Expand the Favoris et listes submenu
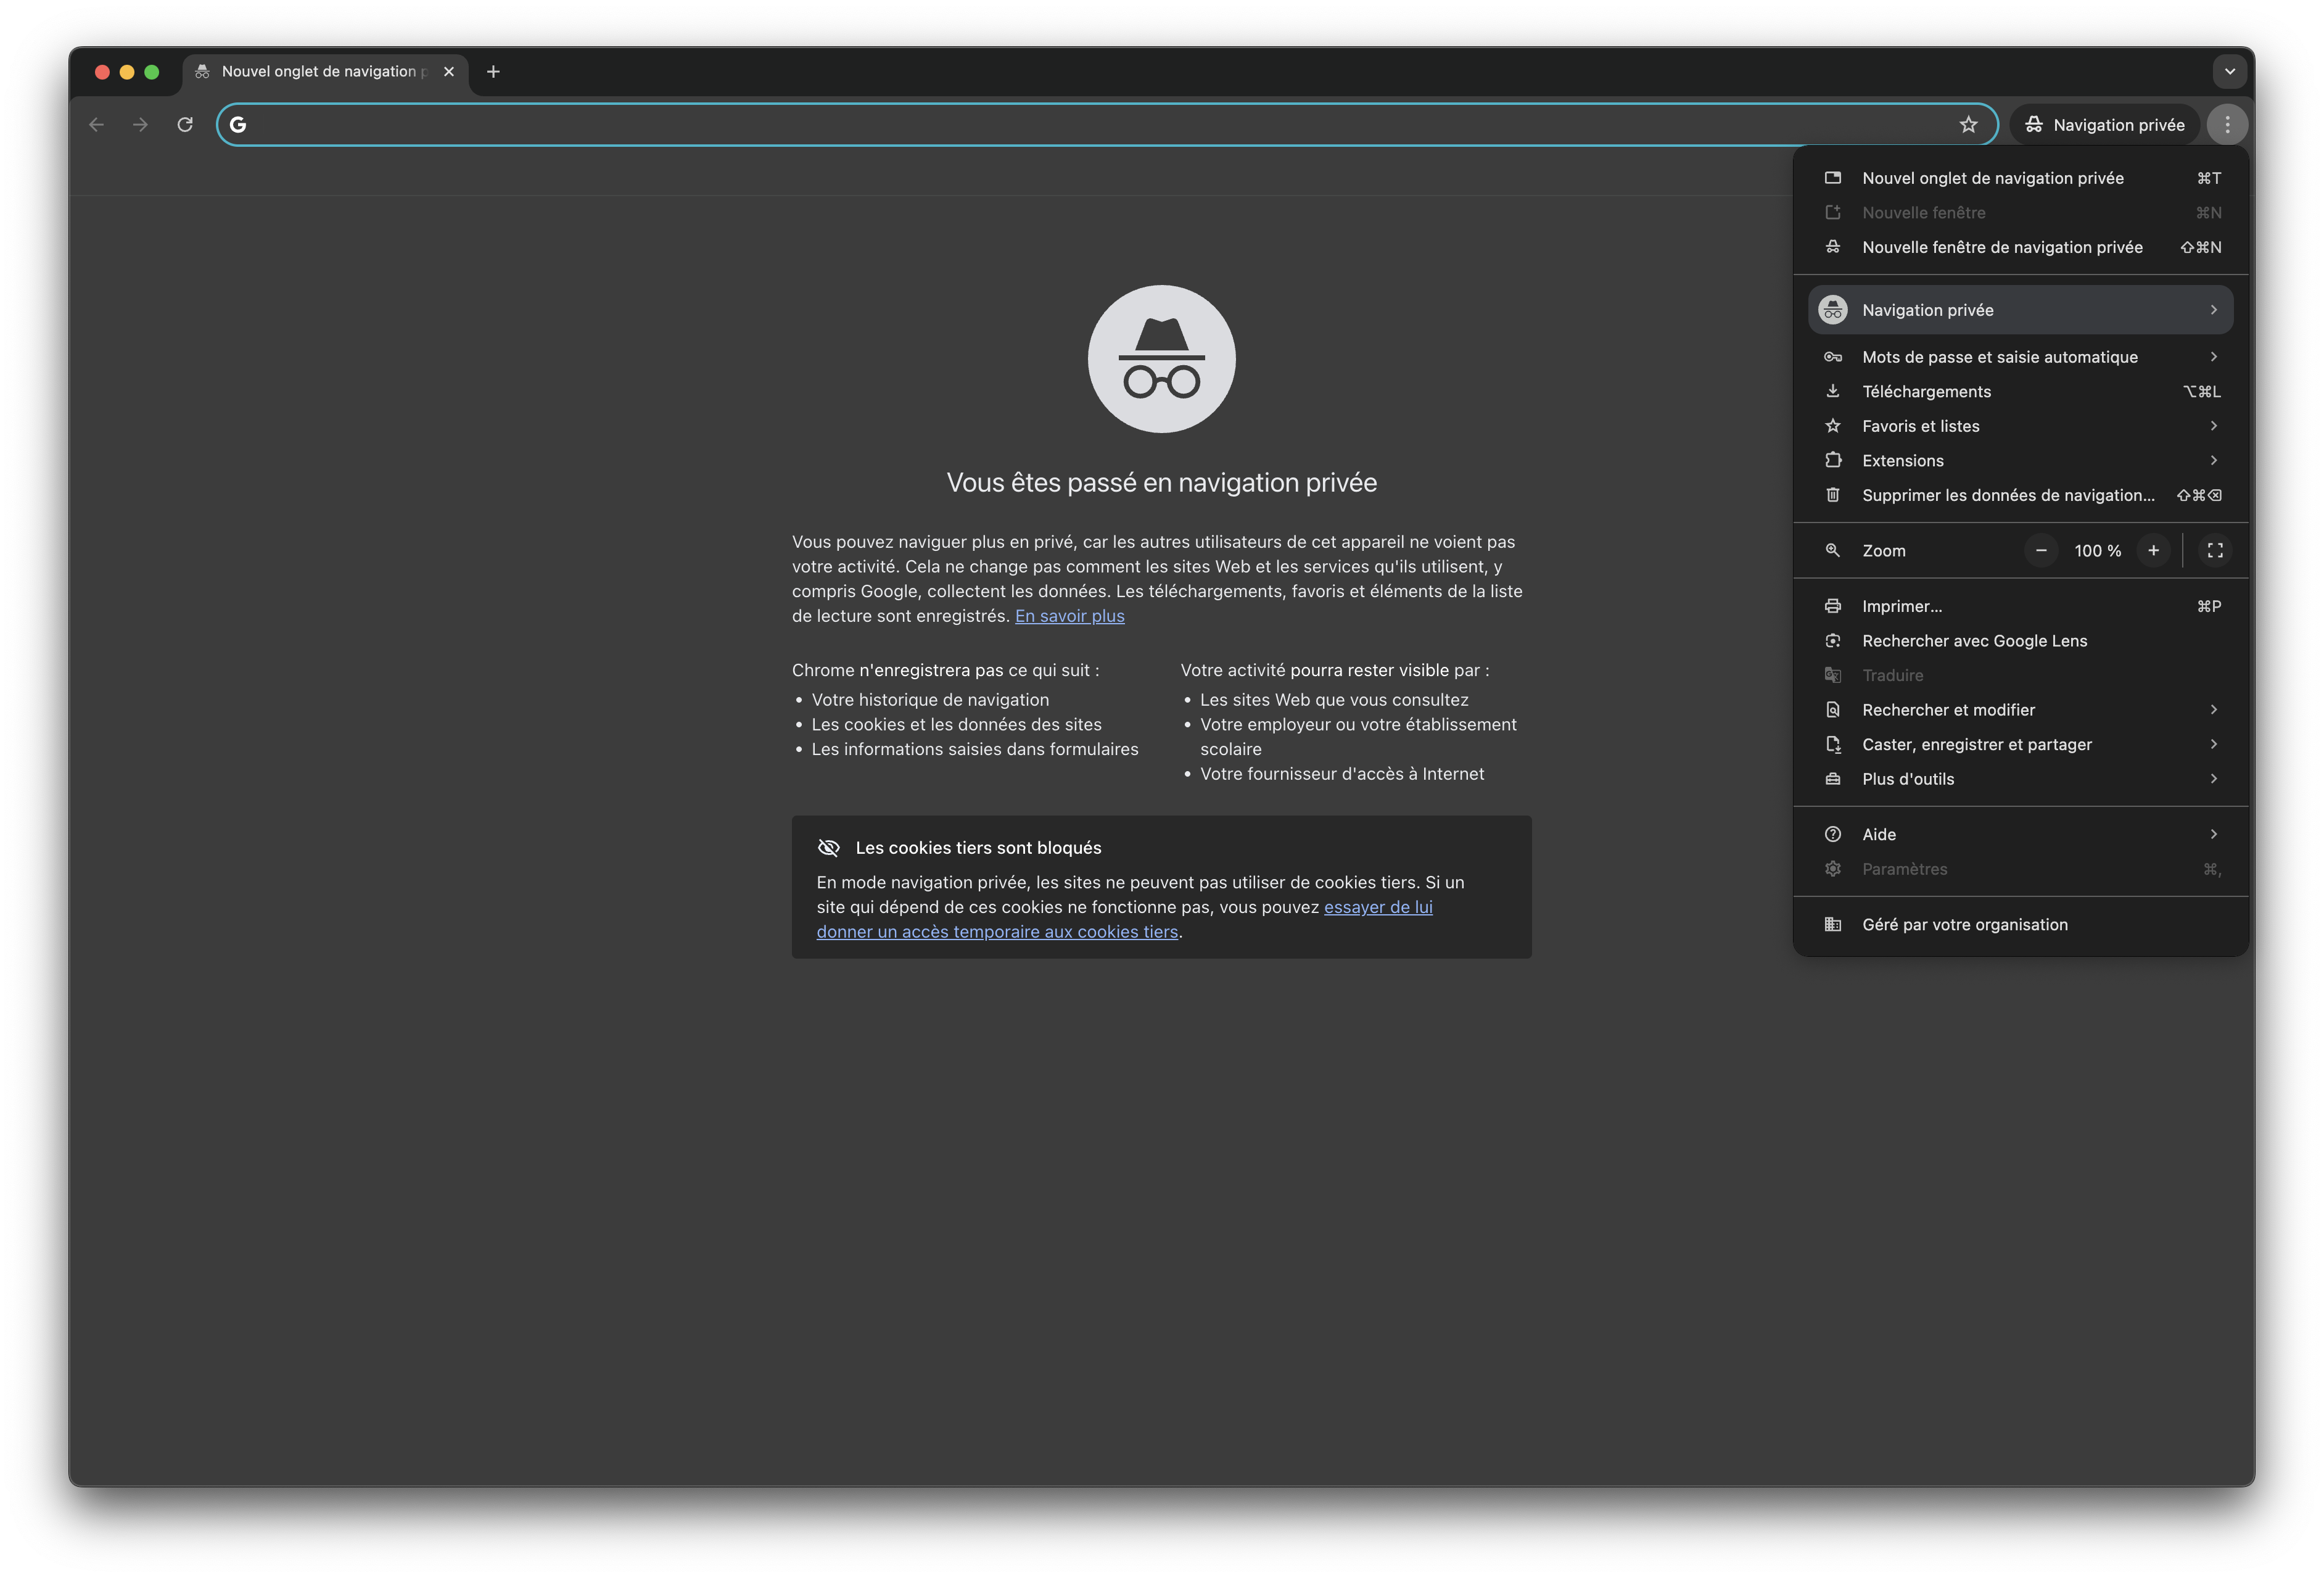Viewport: 2324px width, 1578px height. coord(1920,426)
